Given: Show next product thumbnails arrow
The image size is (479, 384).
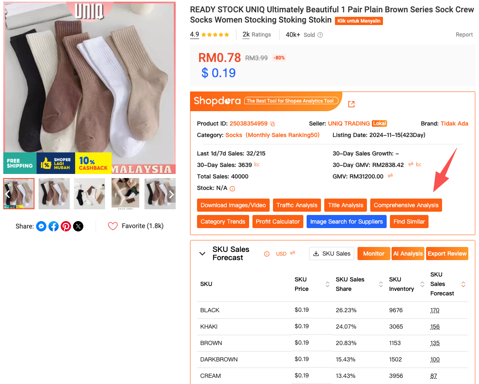Looking at the screenshot, I should click(x=171, y=194).
